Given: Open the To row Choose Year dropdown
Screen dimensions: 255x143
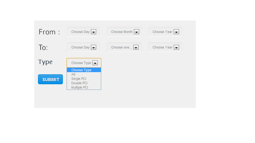Looking at the screenshot, I should 165,47.
